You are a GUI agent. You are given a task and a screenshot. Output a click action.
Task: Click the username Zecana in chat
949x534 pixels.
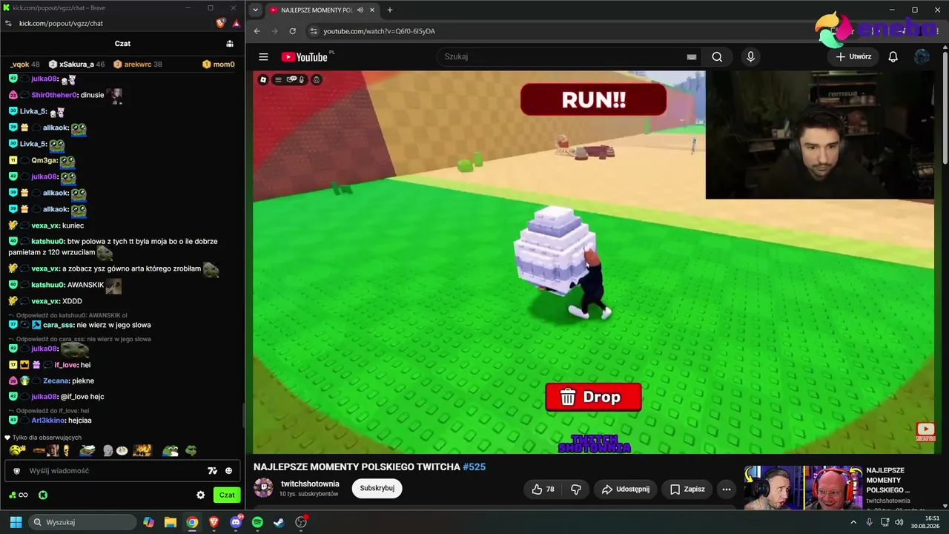coord(56,380)
